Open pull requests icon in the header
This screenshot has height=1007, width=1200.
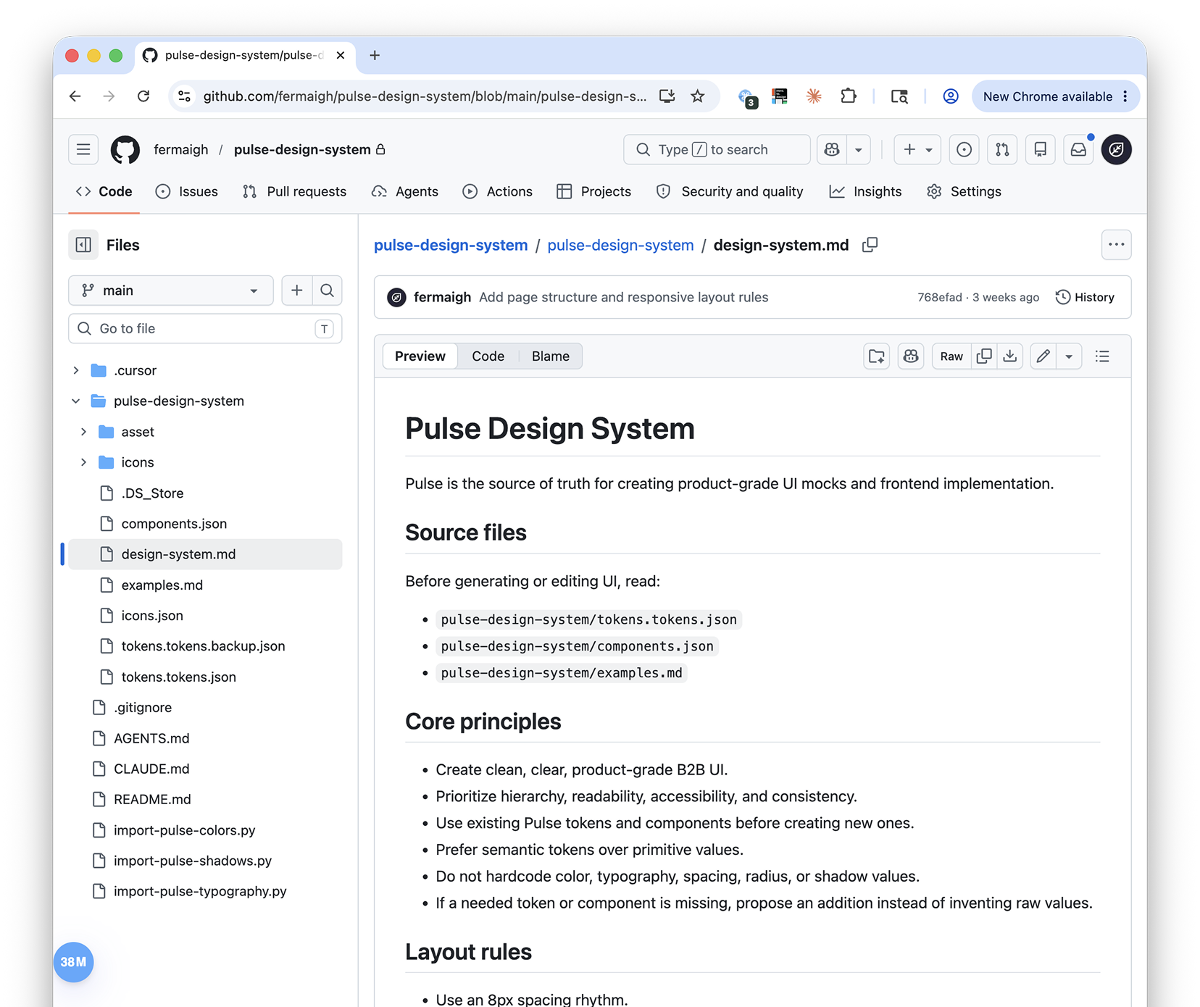pos(1002,149)
